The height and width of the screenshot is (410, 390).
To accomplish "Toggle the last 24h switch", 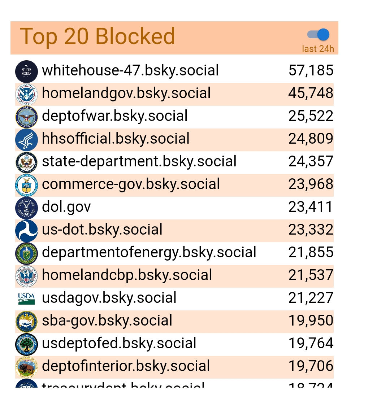I will (x=318, y=35).
